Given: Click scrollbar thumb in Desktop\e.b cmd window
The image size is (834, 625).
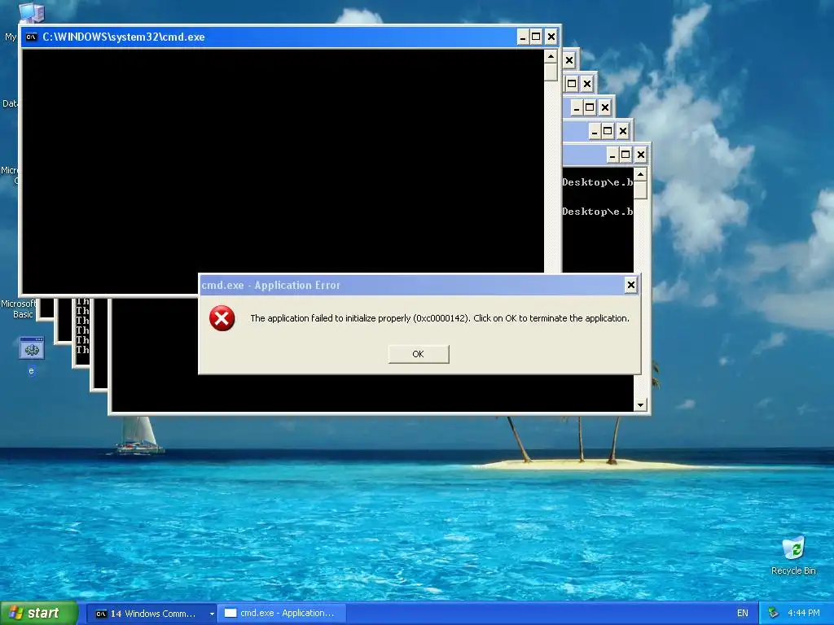Looking at the screenshot, I should click(640, 190).
